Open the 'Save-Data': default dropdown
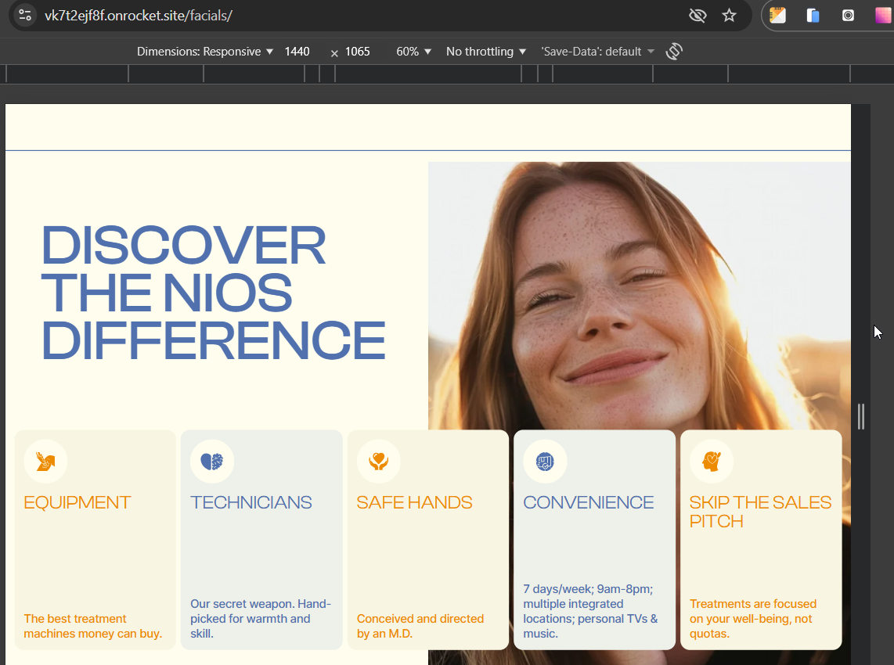 (597, 52)
